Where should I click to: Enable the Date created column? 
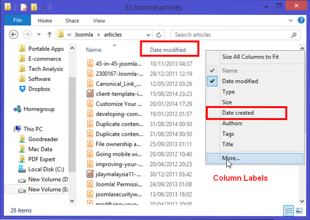pos(238,113)
